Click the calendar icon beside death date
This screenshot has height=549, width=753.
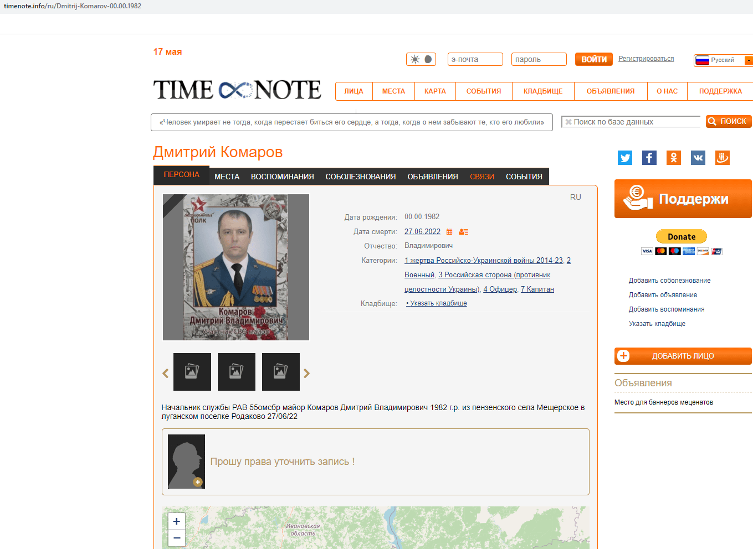coord(449,232)
